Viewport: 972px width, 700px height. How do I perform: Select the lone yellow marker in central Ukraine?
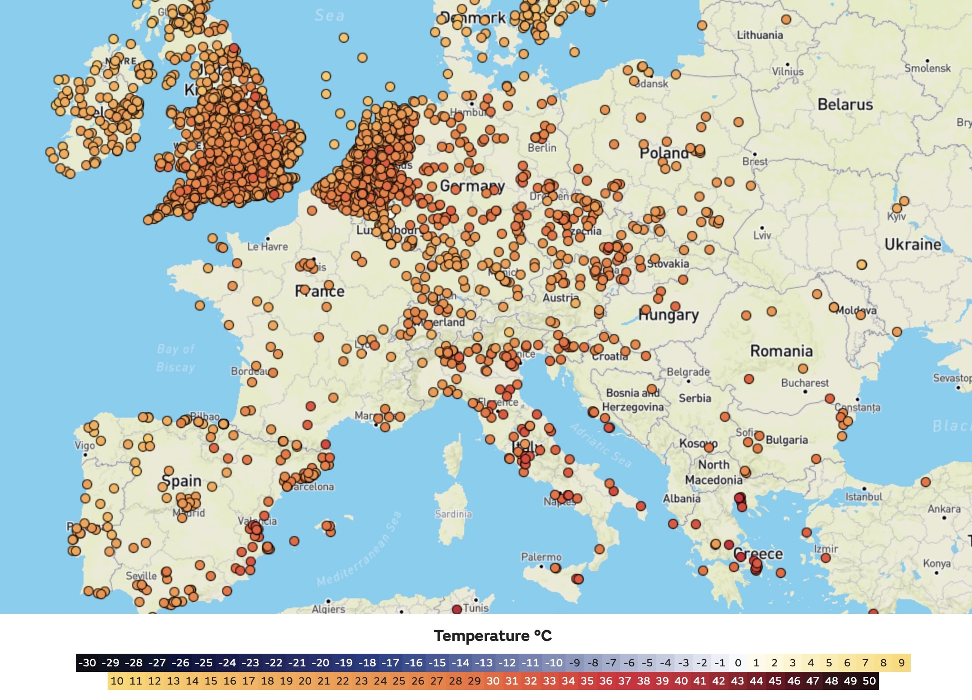[861, 264]
